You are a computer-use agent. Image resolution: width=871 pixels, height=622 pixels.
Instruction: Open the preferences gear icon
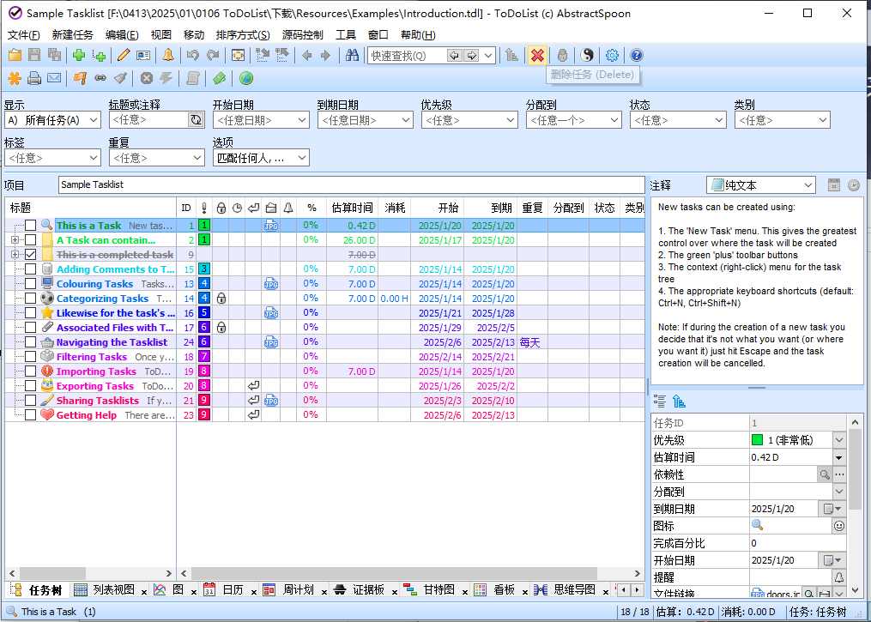pos(611,55)
